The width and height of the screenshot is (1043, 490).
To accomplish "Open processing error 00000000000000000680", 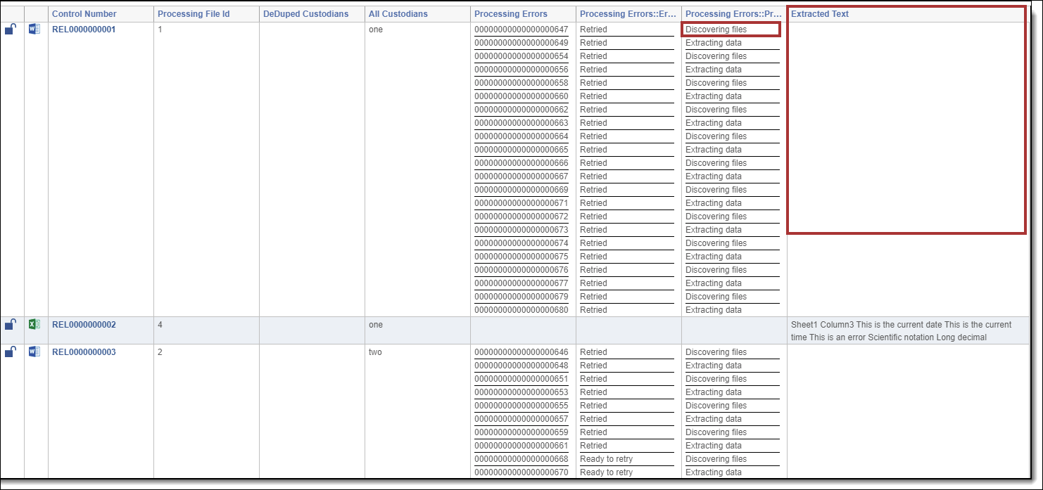I will point(521,310).
